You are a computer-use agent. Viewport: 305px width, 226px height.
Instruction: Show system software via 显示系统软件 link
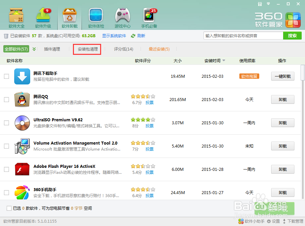coord(114,36)
